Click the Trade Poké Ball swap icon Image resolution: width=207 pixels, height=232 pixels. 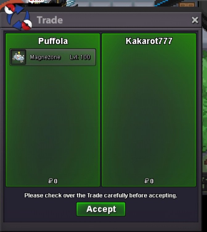[18, 17]
